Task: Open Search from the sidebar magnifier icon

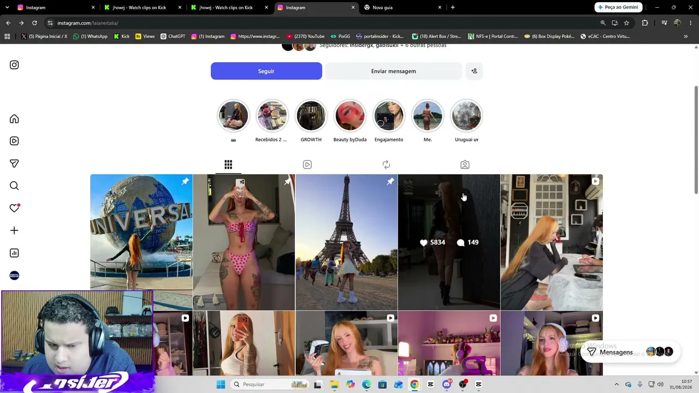Action: [x=14, y=186]
